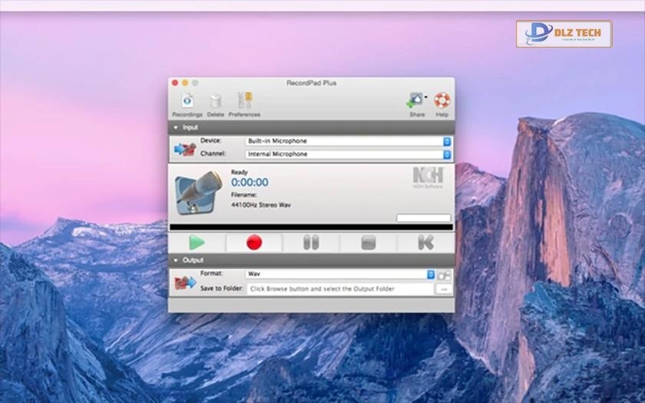Click the large microphone image

click(x=198, y=193)
